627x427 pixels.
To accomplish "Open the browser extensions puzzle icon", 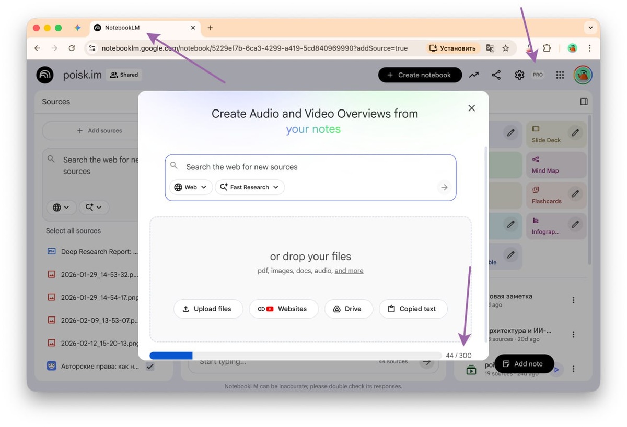I will pyautogui.click(x=547, y=48).
